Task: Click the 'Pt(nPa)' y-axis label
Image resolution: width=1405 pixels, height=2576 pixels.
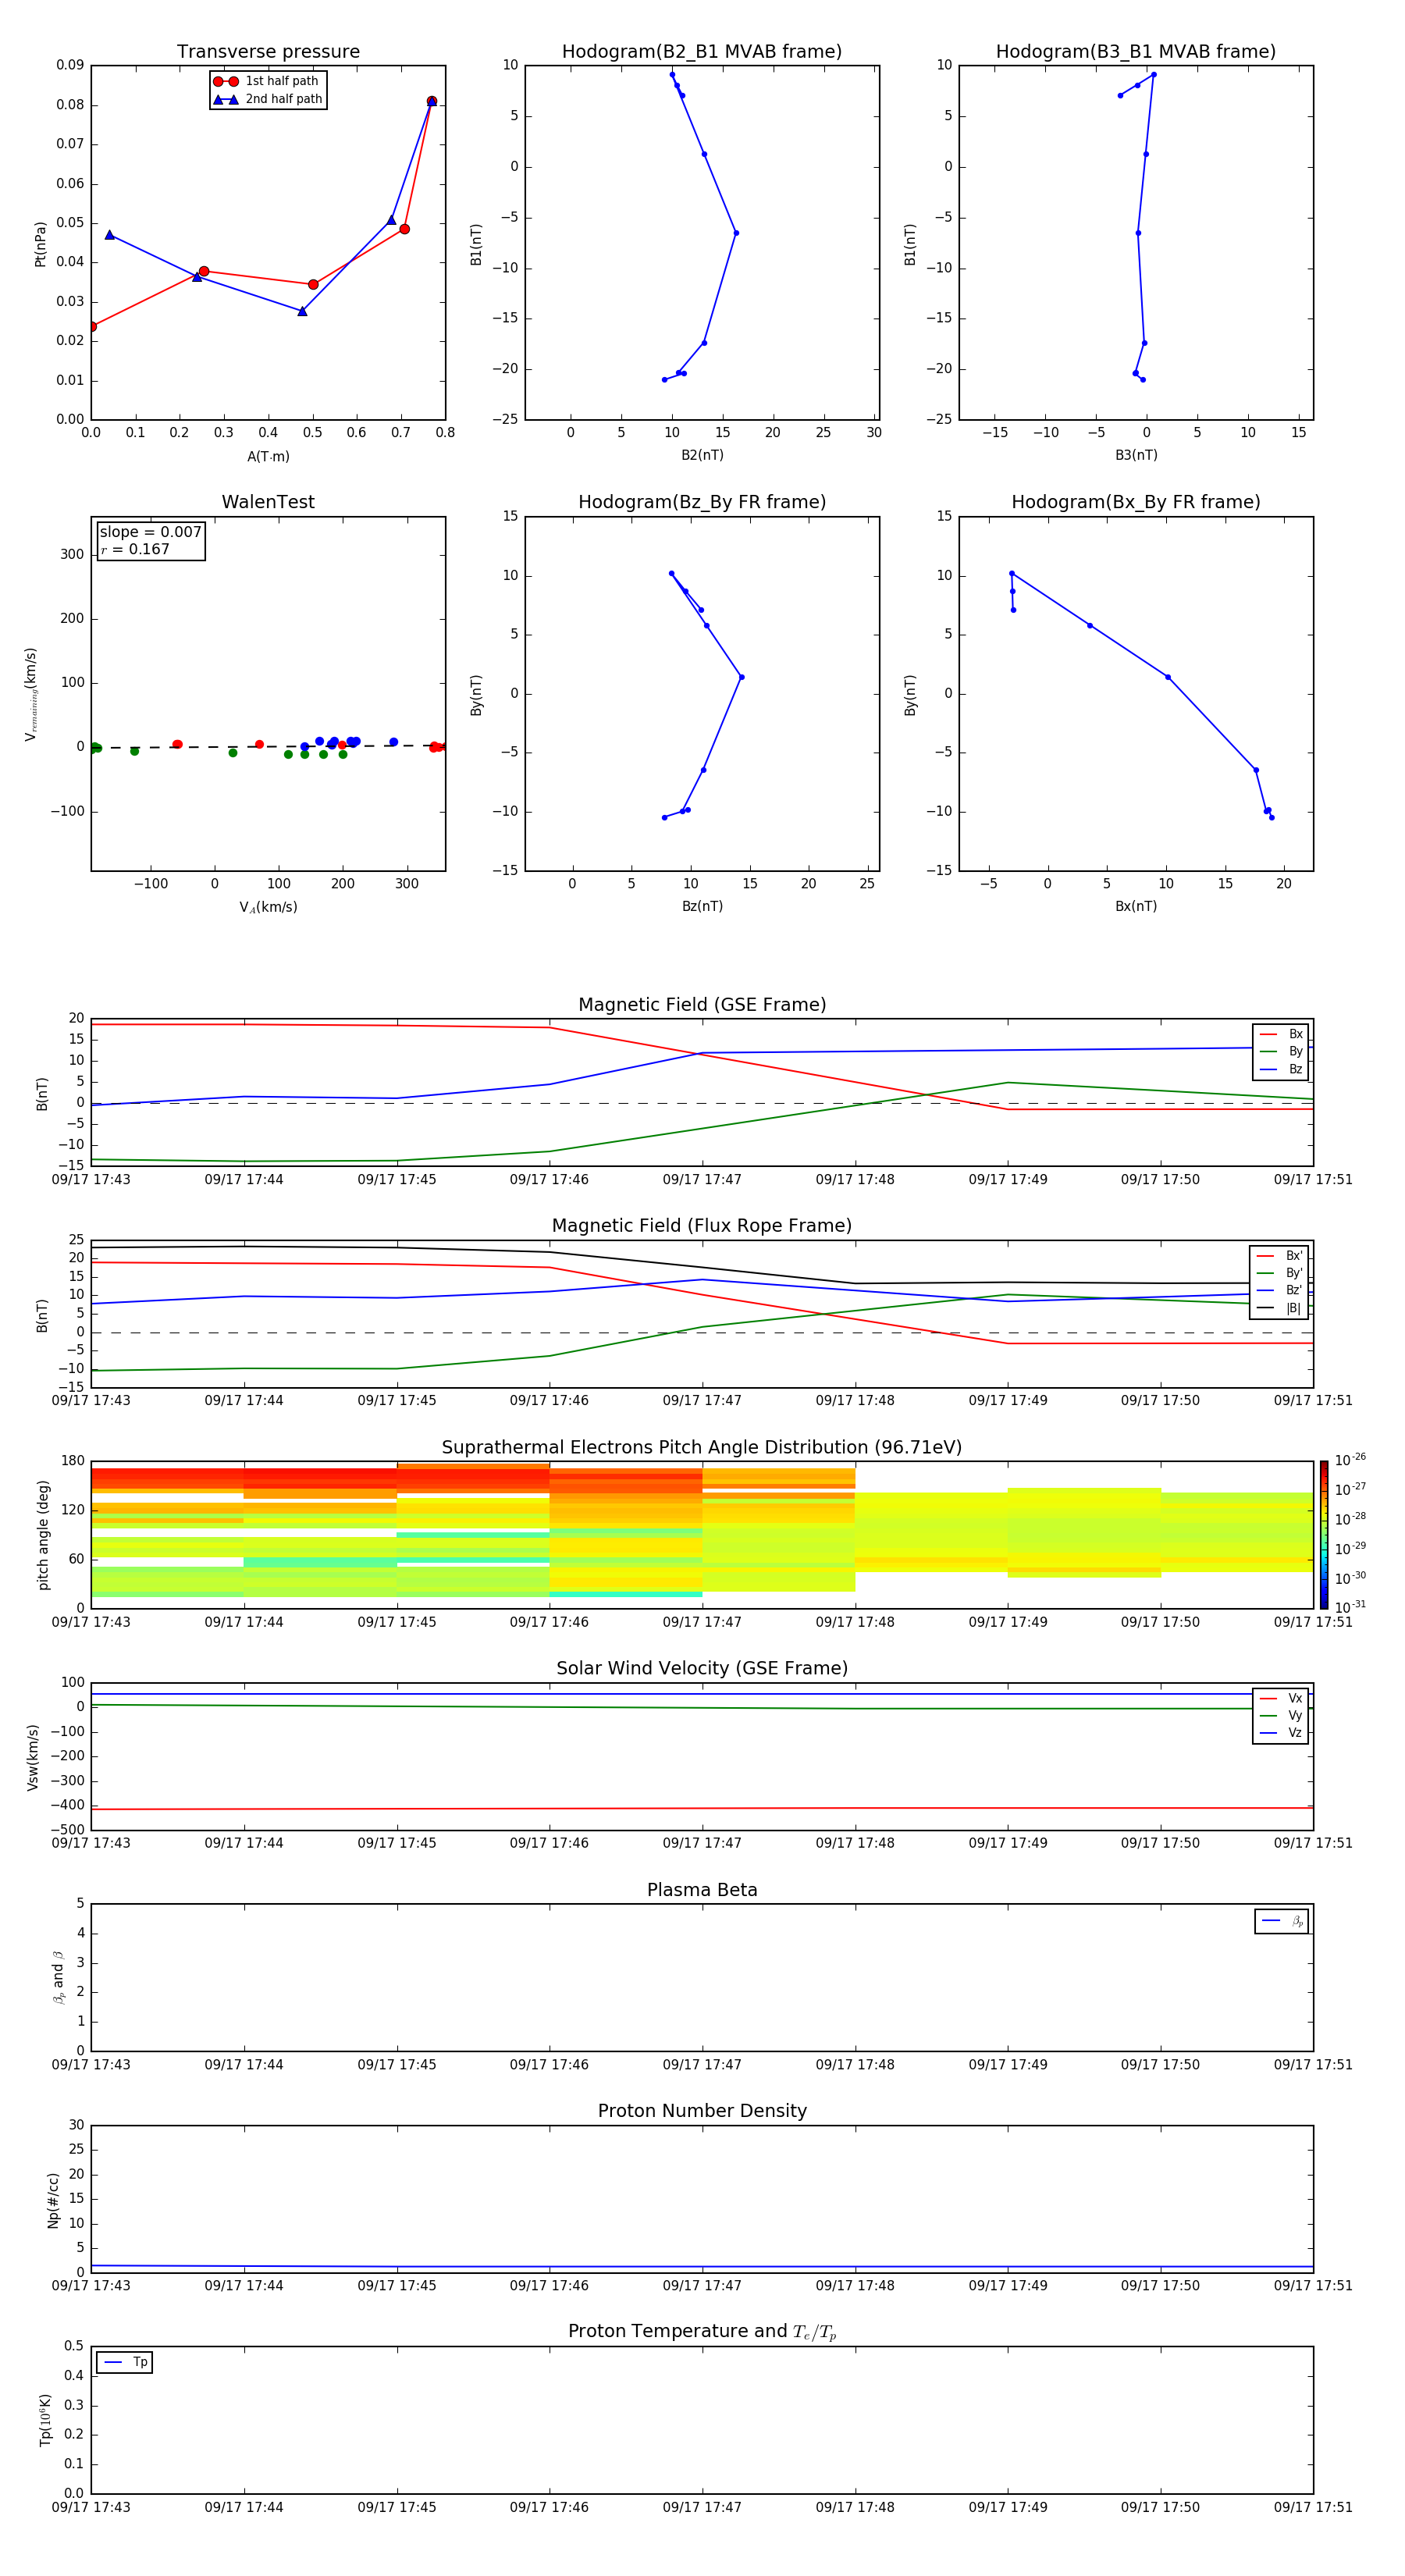Action: (x=41, y=244)
